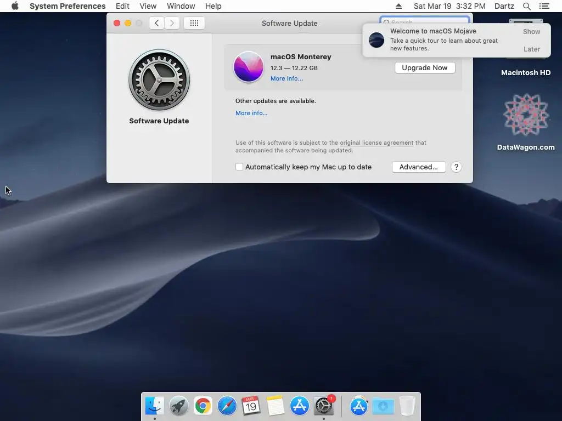Go forward with the right chevron button
This screenshot has height=421, width=562.
172,23
